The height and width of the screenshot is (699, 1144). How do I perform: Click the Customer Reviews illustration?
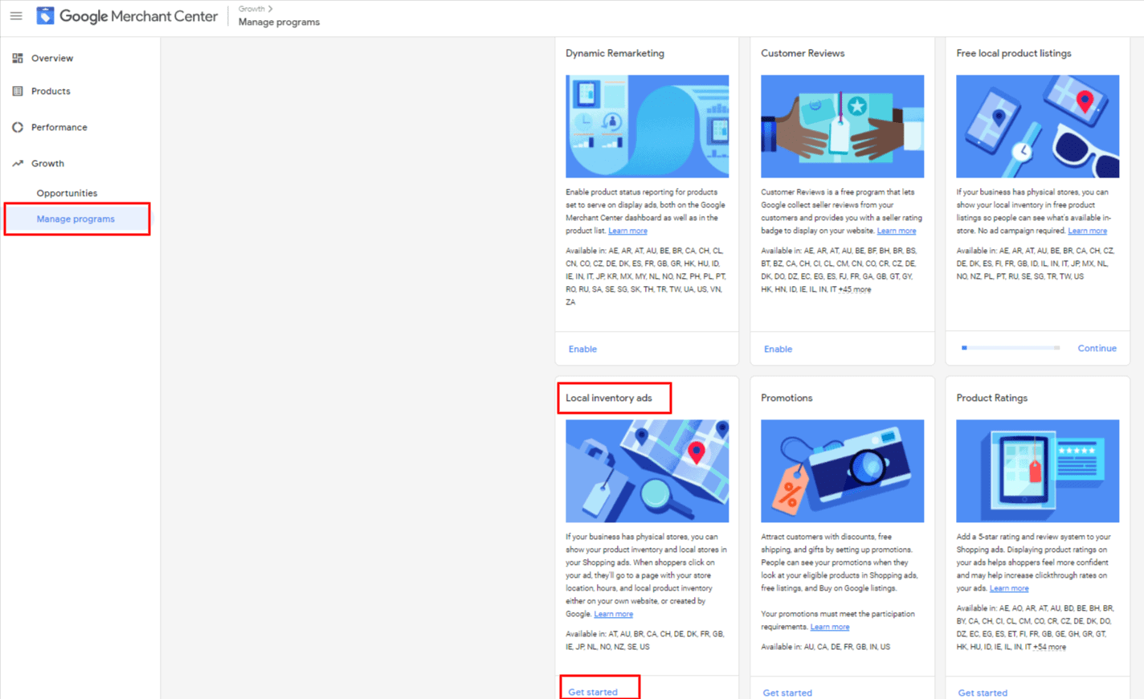click(842, 126)
